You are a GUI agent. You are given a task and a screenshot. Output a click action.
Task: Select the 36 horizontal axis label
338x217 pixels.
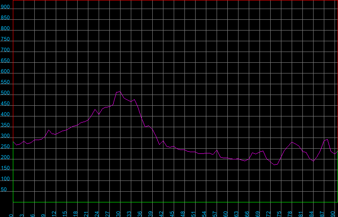pos(140,214)
